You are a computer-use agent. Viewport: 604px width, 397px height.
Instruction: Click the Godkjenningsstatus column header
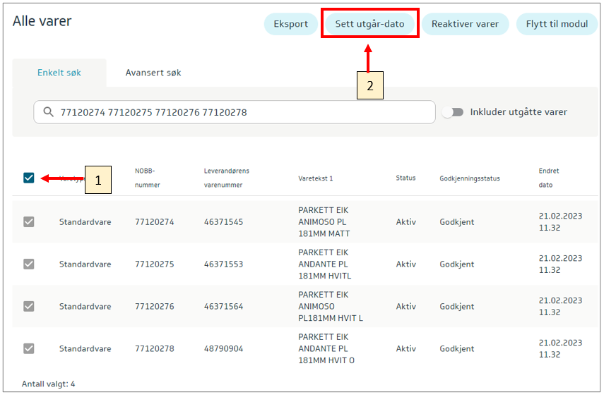(x=469, y=178)
